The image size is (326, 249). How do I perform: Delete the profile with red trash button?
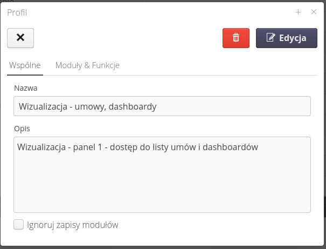236,38
